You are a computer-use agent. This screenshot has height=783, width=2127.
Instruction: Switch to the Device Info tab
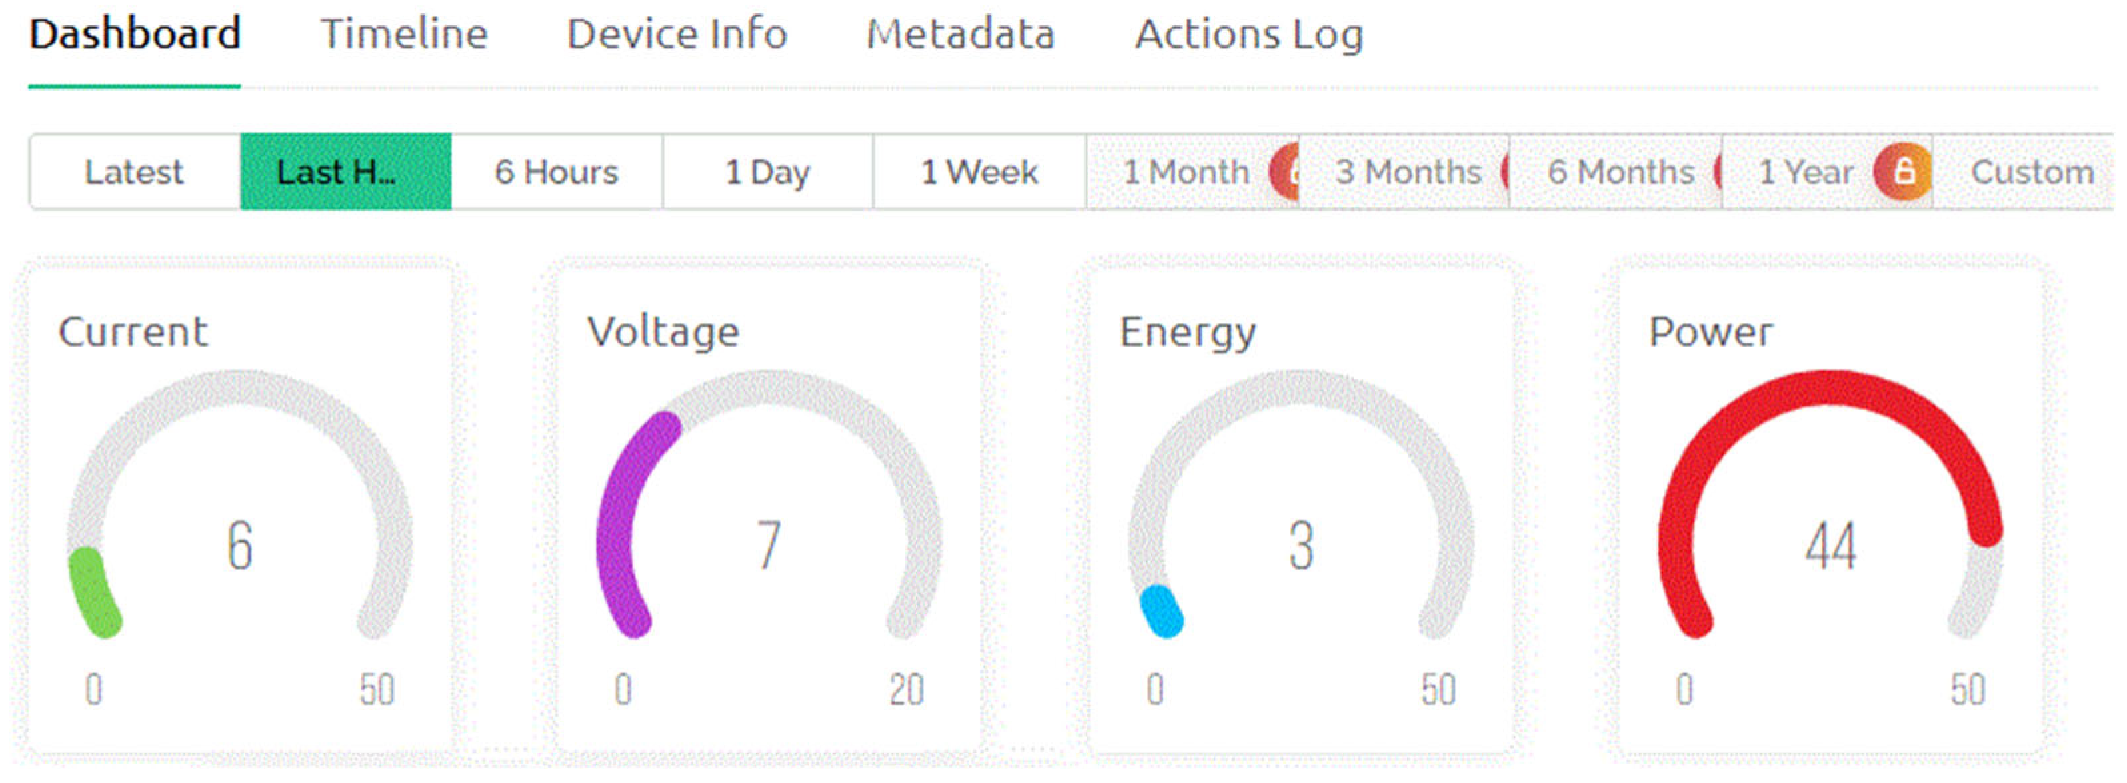[x=676, y=35]
